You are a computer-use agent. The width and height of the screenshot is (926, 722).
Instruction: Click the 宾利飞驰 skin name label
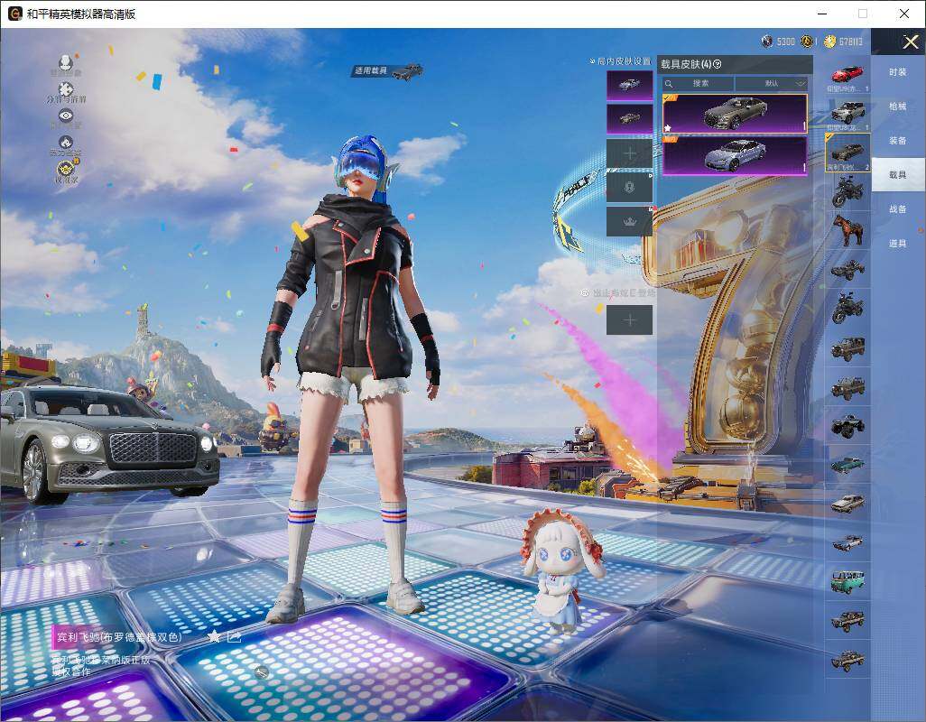coord(119,637)
